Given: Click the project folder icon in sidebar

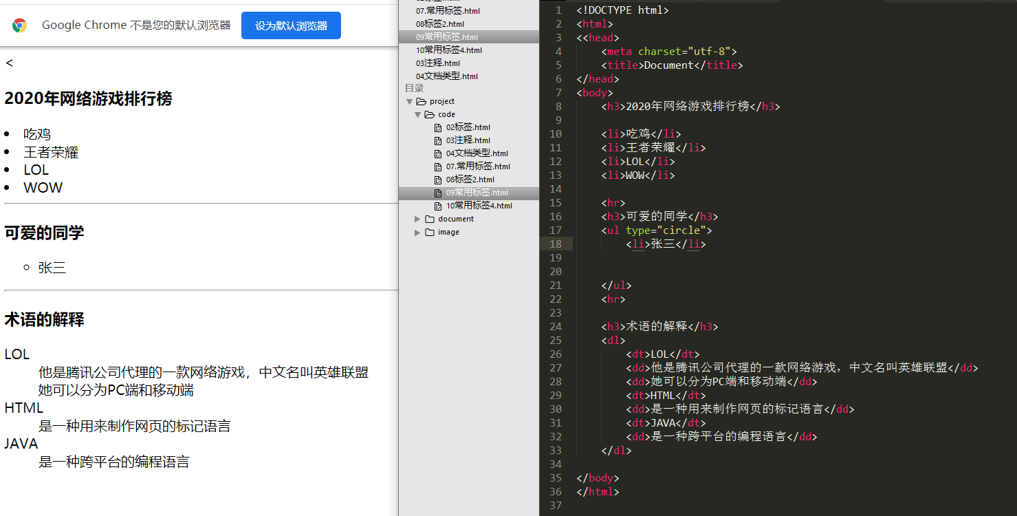Looking at the screenshot, I should coord(422,101).
